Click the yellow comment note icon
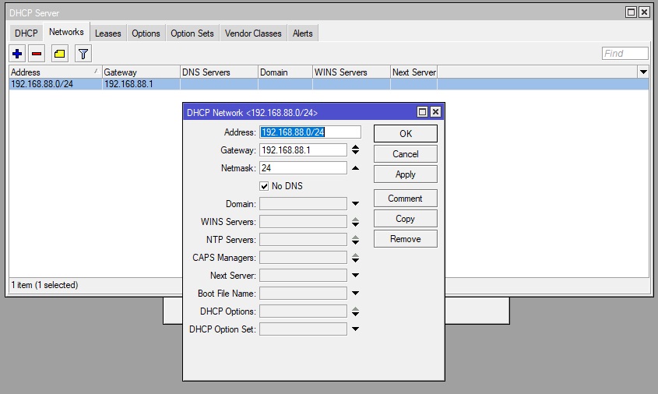The width and height of the screenshot is (658, 394). pos(60,54)
